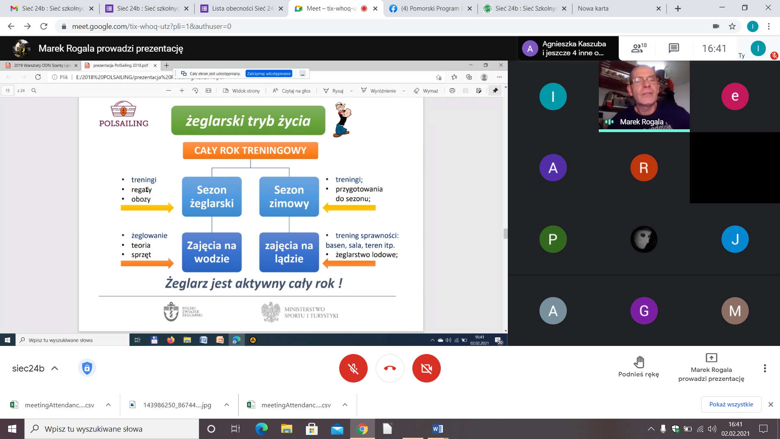The width and height of the screenshot is (780, 439).
Task: Turn the camera back on
Action: [426, 368]
